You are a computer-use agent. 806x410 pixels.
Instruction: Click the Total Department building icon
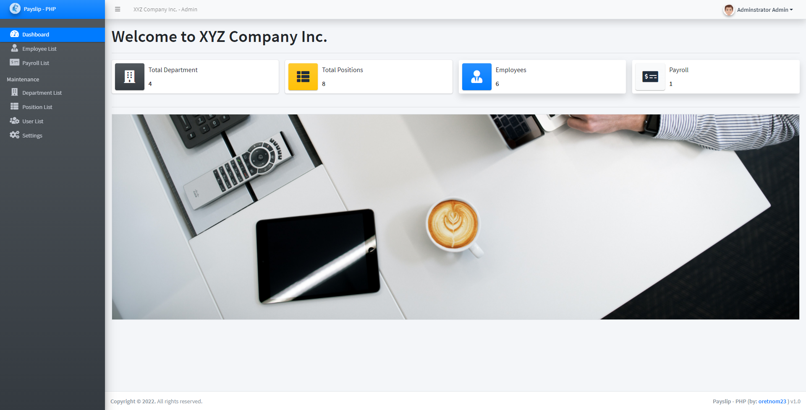[130, 77]
